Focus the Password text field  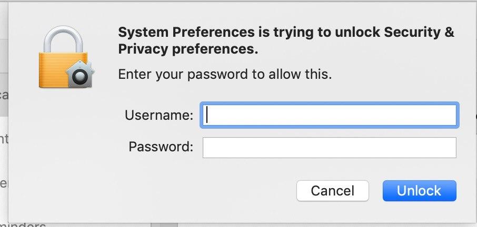tap(329, 148)
